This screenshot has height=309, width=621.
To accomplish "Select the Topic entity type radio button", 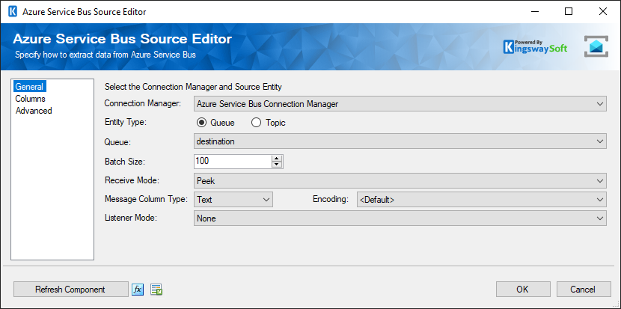I will (256, 123).
